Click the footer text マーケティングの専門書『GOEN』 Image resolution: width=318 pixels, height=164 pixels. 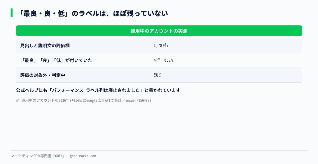38,156
